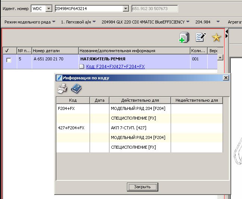The image size is (242, 199).
Task: Open the Код: F204+FX/427+F204+FX link
Action: click(115, 67)
